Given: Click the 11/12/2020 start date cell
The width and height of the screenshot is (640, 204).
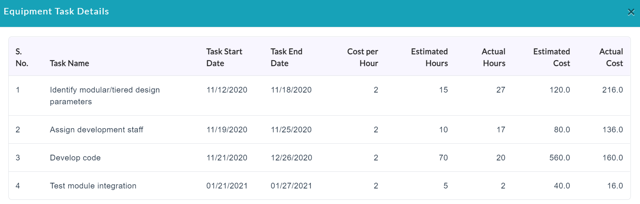Looking at the screenshot, I should (x=227, y=90).
